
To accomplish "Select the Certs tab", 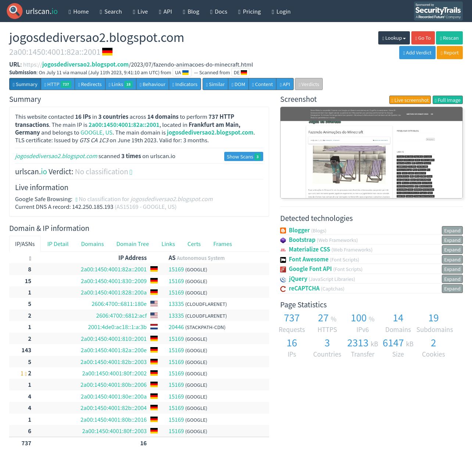I will coord(194,244).
